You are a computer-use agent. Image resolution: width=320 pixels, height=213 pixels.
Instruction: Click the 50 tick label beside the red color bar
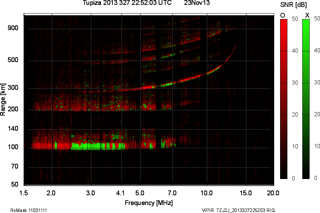coord(295,19)
